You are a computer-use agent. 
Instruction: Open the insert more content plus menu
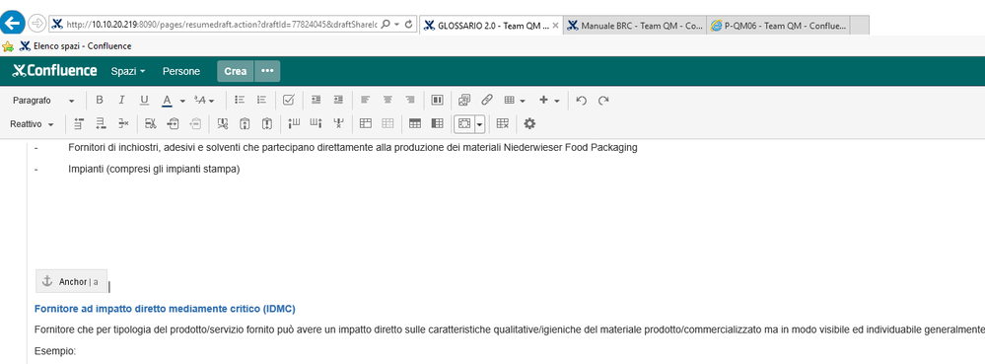coord(549,100)
